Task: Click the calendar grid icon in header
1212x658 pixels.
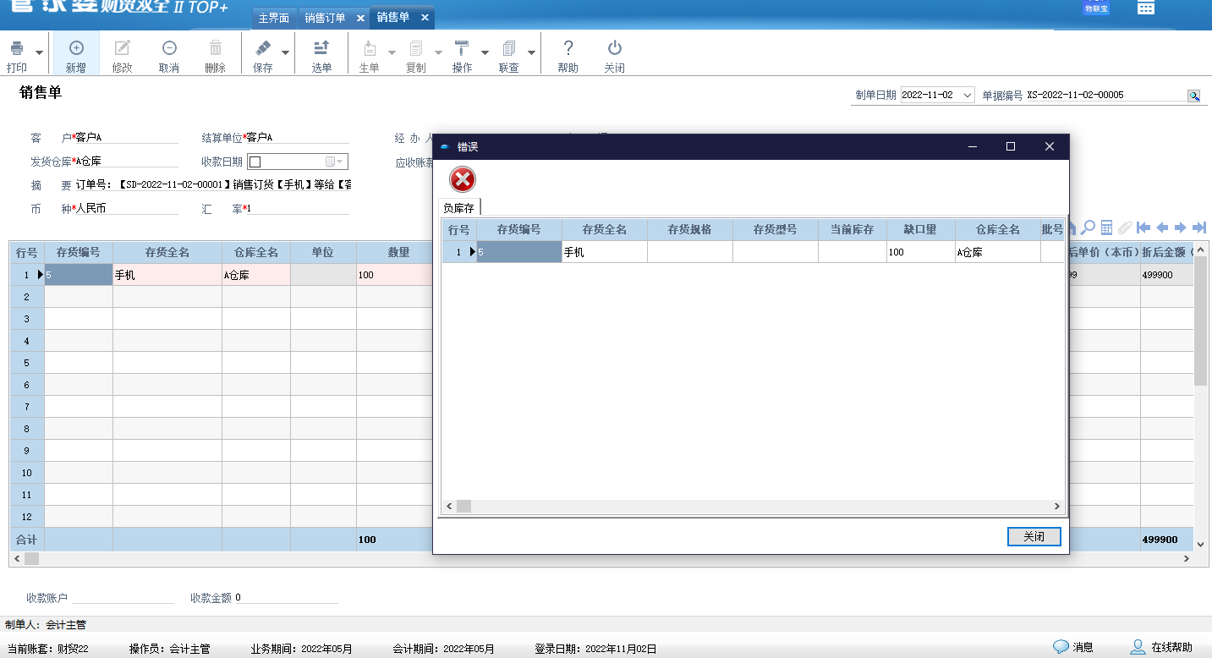Action: click(x=1145, y=8)
